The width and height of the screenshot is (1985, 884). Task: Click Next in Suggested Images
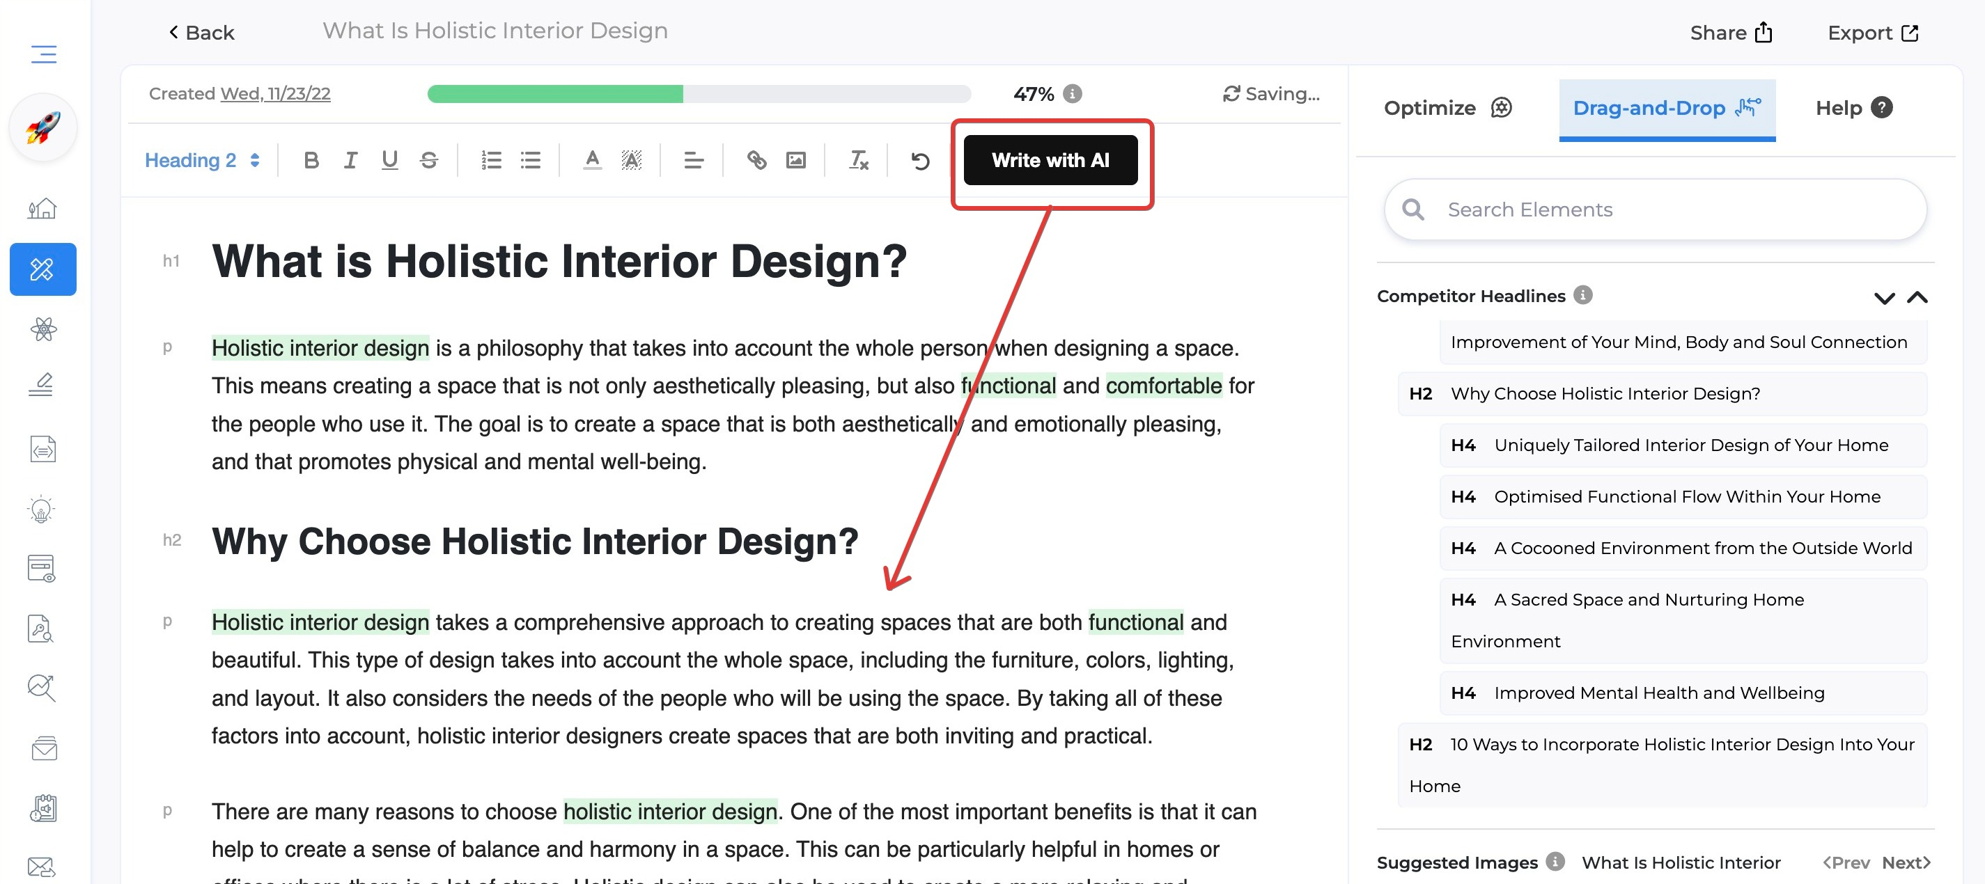pyautogui.click(x=1906, y=862)
